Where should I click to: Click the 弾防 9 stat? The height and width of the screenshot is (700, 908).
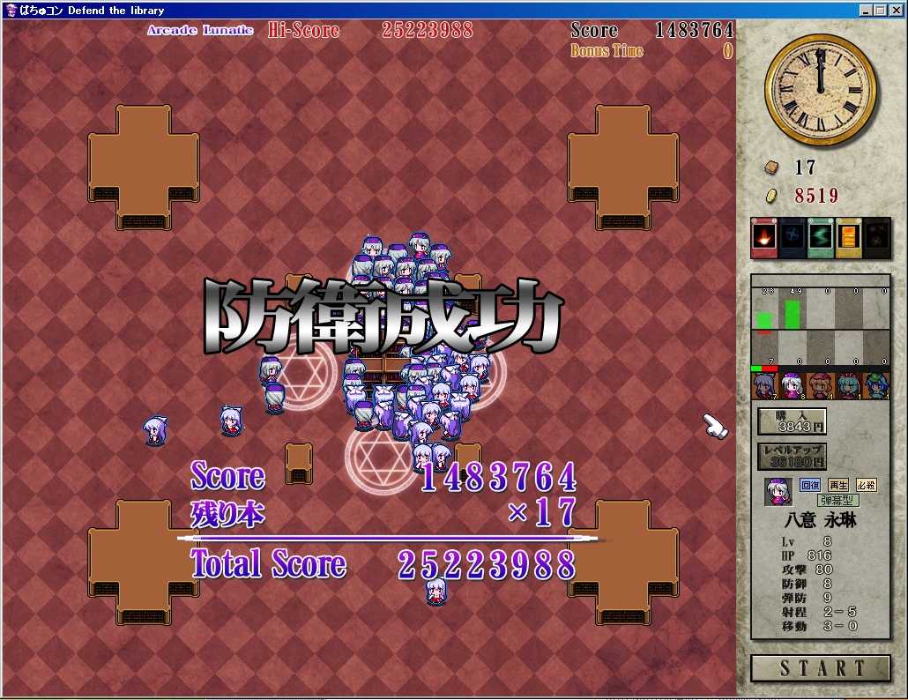click(x=806, y=598)
